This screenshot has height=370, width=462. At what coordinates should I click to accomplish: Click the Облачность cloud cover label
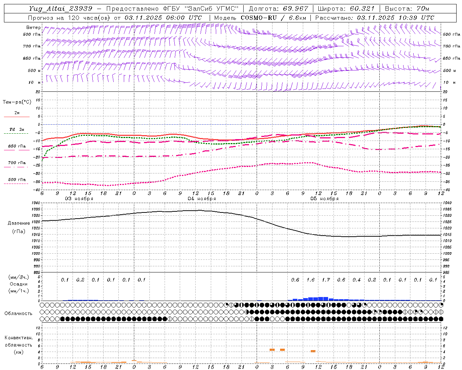coord(18,313)
